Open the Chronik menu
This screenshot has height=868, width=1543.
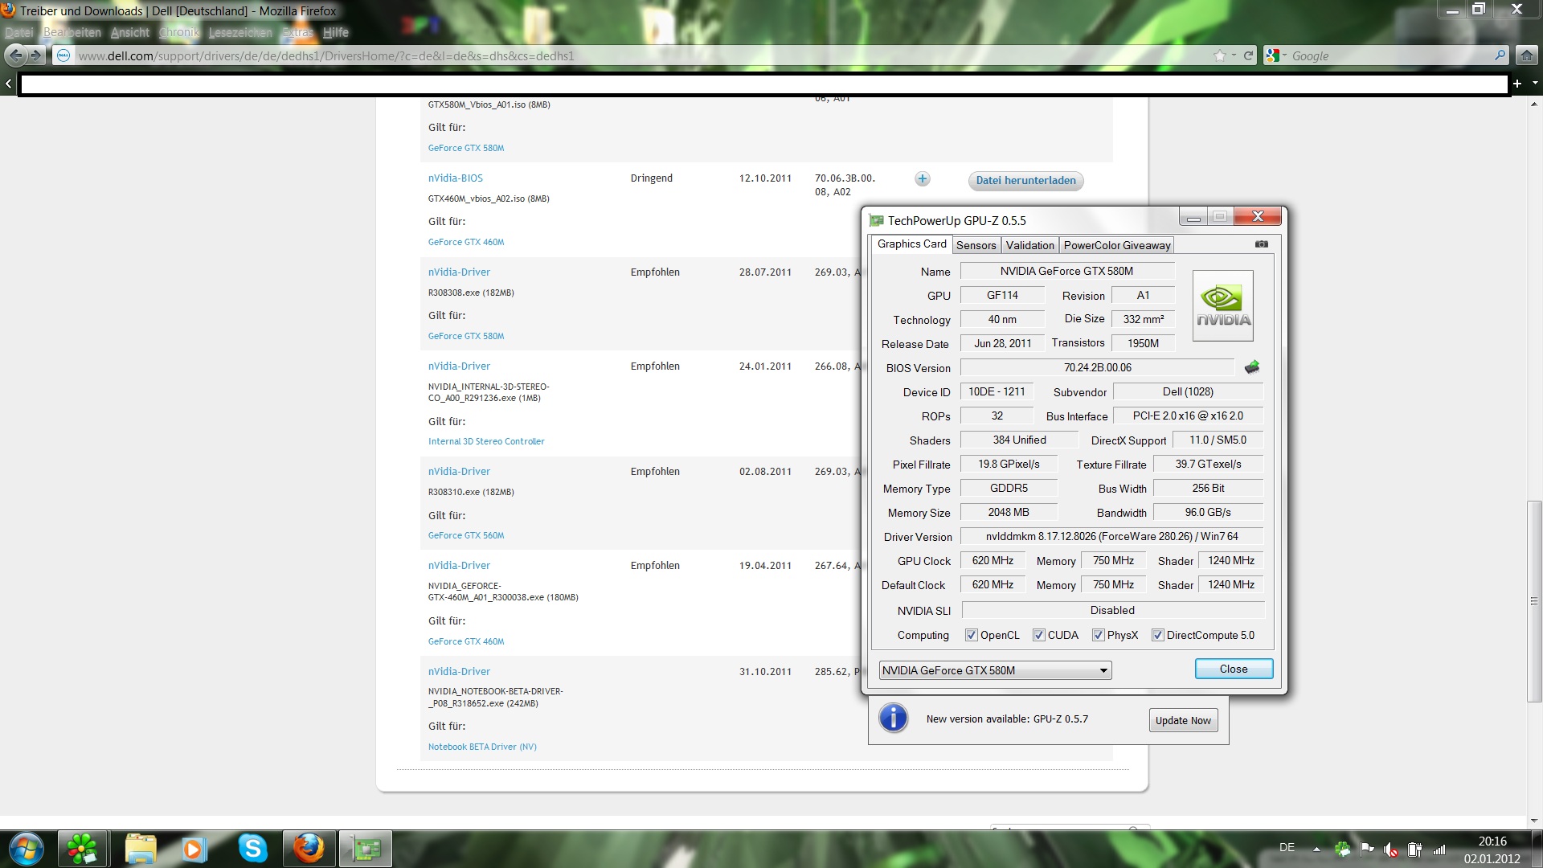pyautogui.click(x=178, y=32)
